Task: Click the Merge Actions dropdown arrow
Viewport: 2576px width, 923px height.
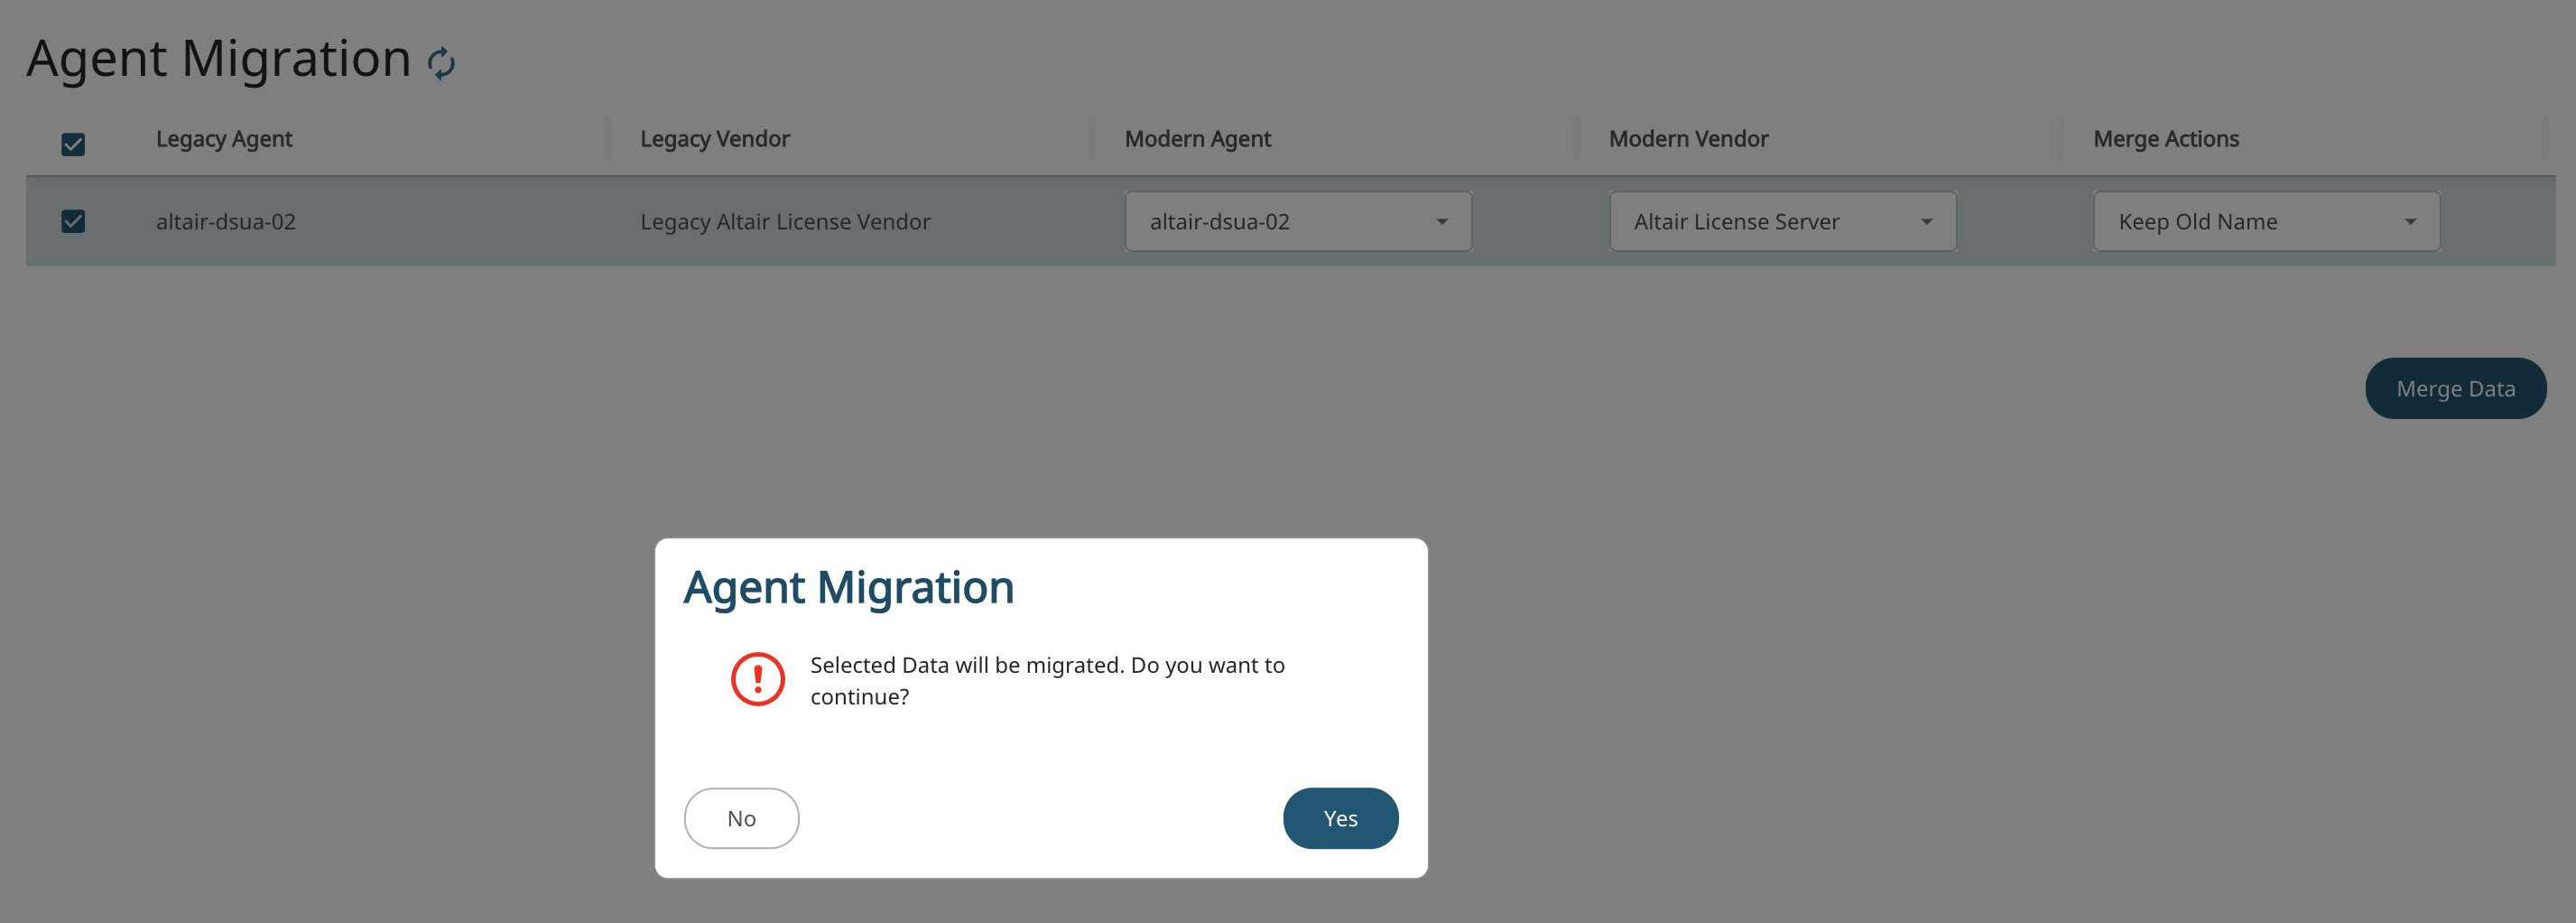Action: 2410,221
